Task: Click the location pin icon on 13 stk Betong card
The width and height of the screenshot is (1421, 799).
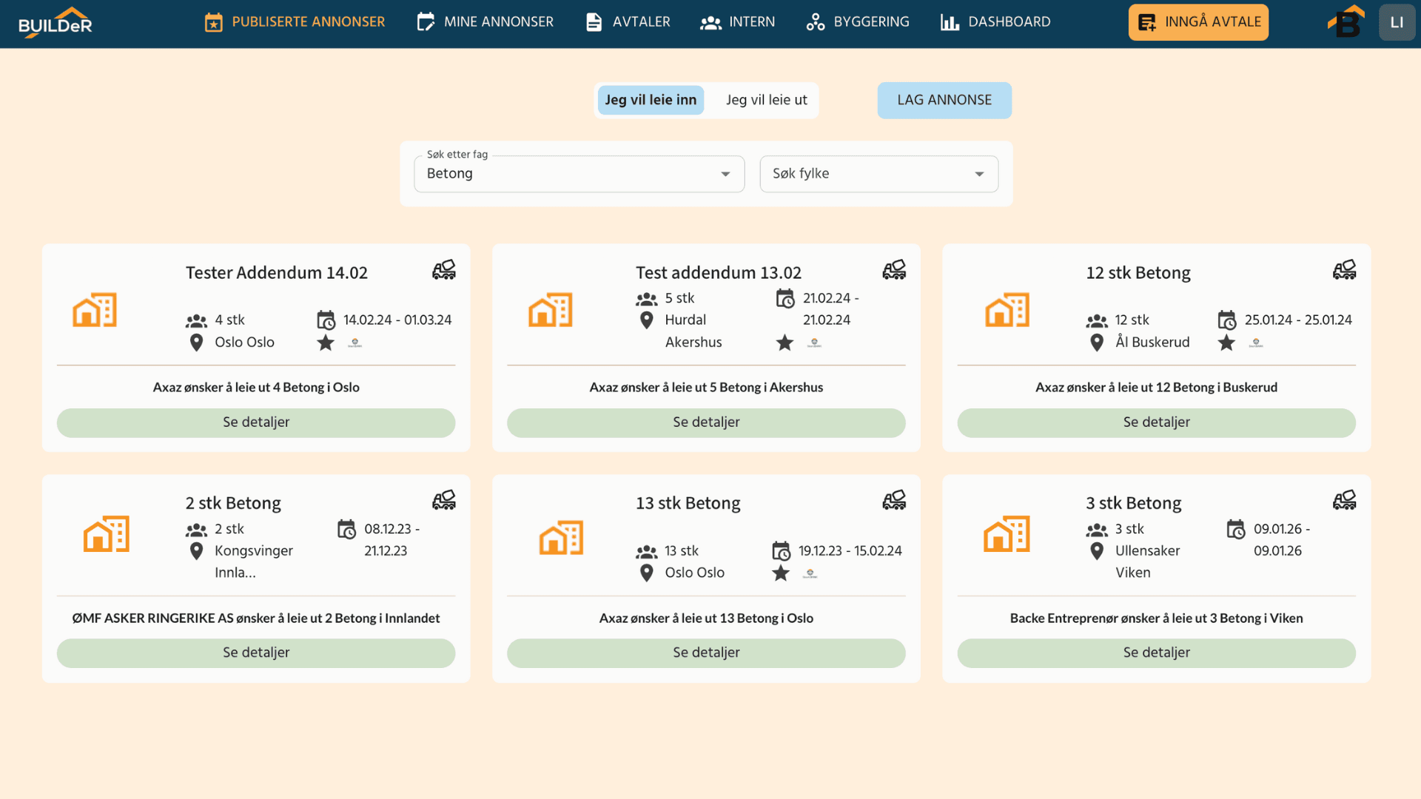Action: coord(645,572)
